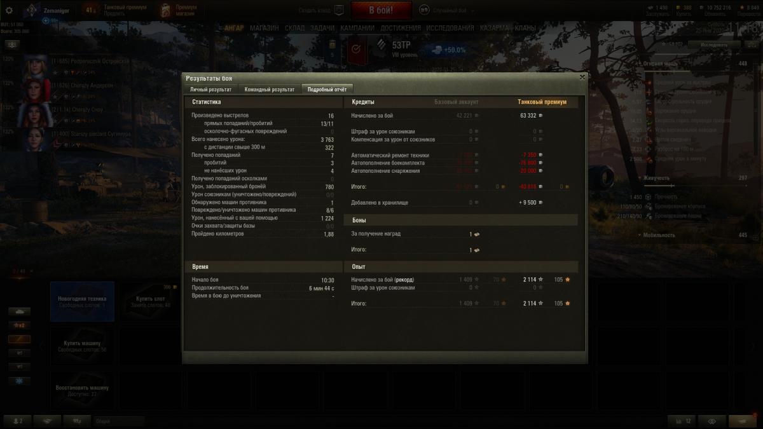This screenshot has width=763, height=429.
Task: Click the Исследовать research button
Action: [714, 45]
